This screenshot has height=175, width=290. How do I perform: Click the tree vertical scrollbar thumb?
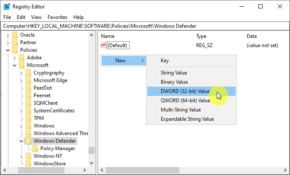[x=92, y=151]
